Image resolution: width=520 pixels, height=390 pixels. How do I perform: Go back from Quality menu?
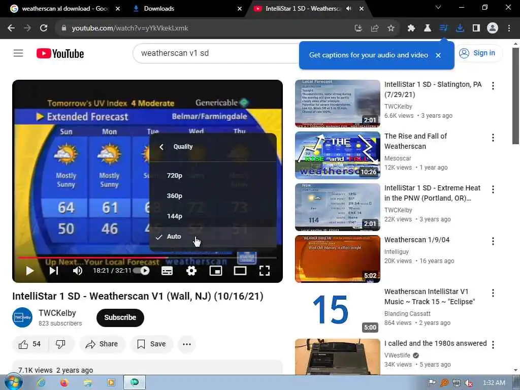[161, 147]
